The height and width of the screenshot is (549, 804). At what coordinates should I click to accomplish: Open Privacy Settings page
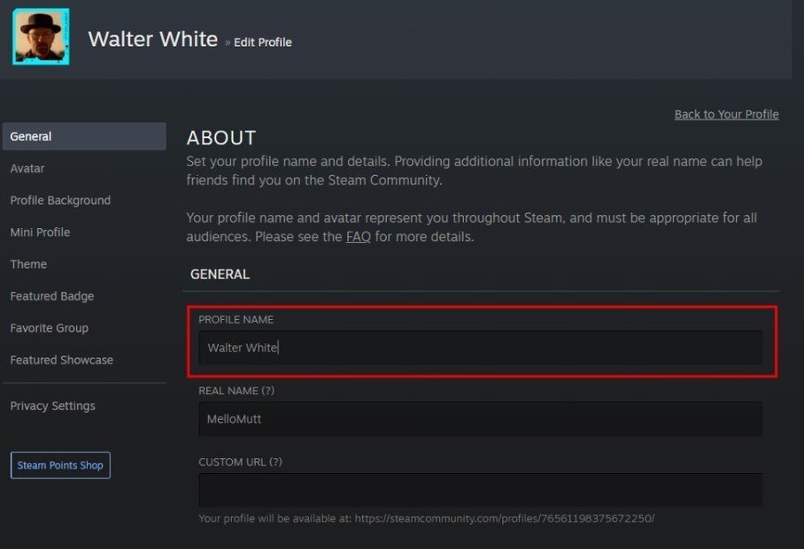(x=53, y=406)
